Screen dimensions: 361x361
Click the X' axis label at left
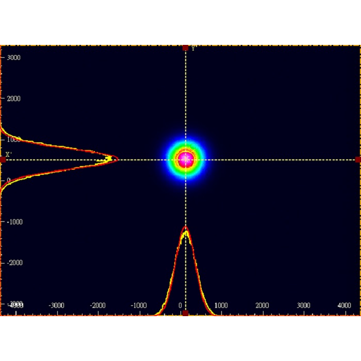(8, 154)
